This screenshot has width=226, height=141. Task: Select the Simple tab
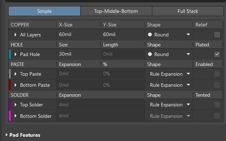click(x=44, y=11)
